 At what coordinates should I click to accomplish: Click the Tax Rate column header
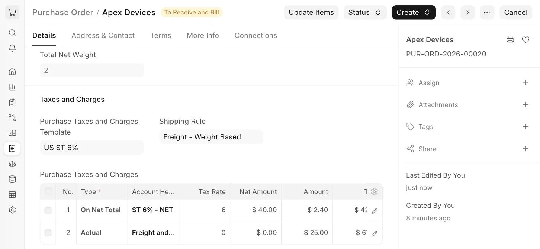[205, 192]
